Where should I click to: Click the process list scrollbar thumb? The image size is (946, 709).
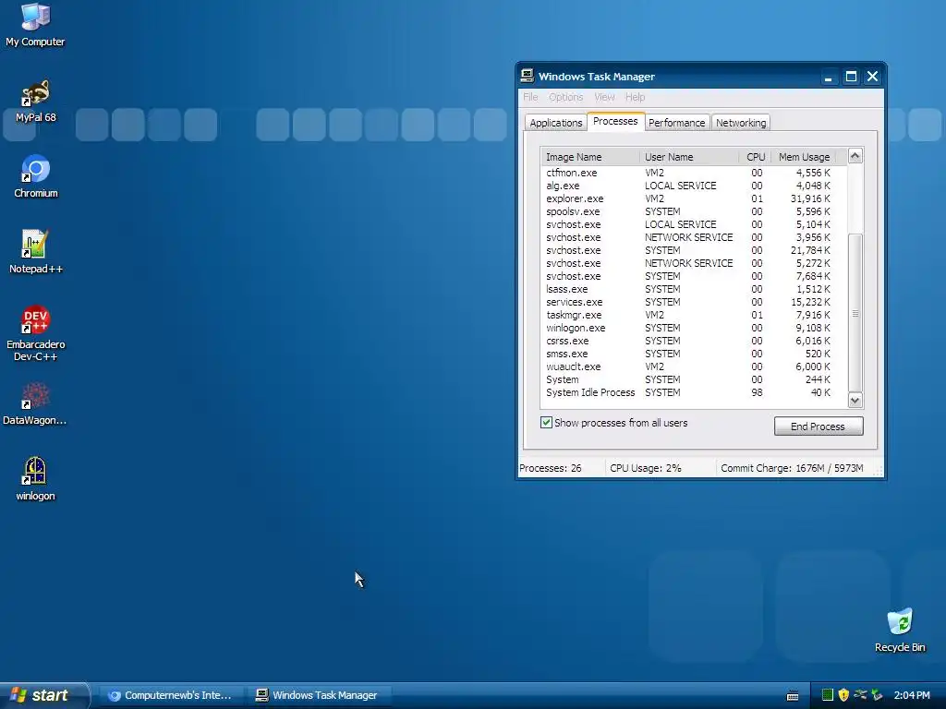[x=855, y=313]
